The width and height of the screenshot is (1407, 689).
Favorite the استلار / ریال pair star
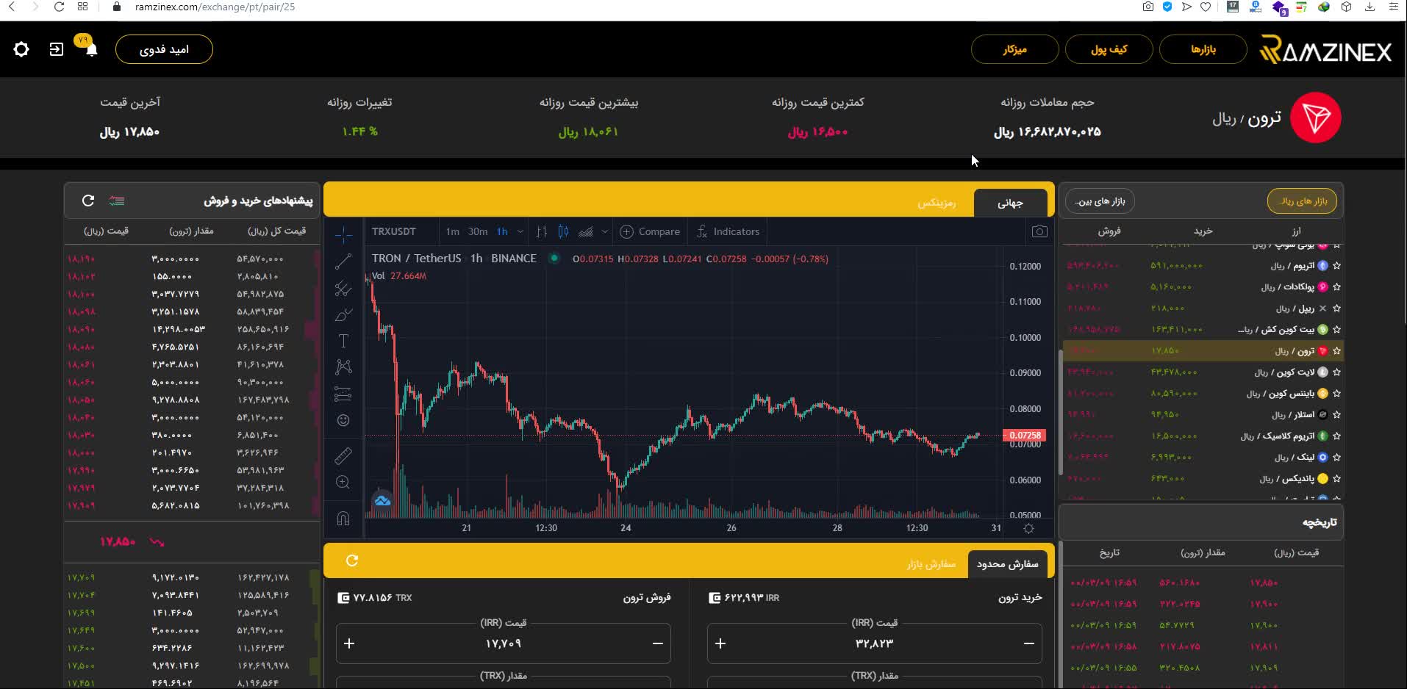point(1336,415)
